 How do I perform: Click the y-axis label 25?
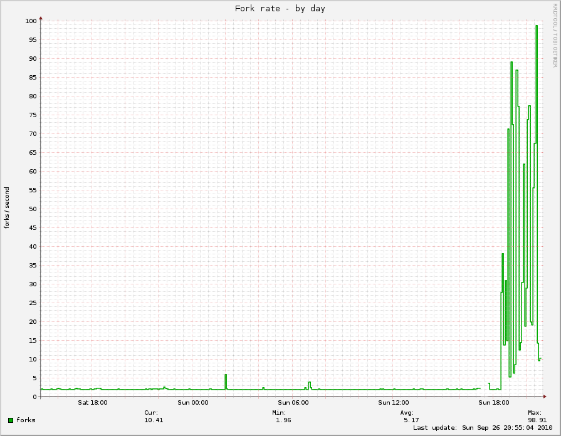coord(33,303)
